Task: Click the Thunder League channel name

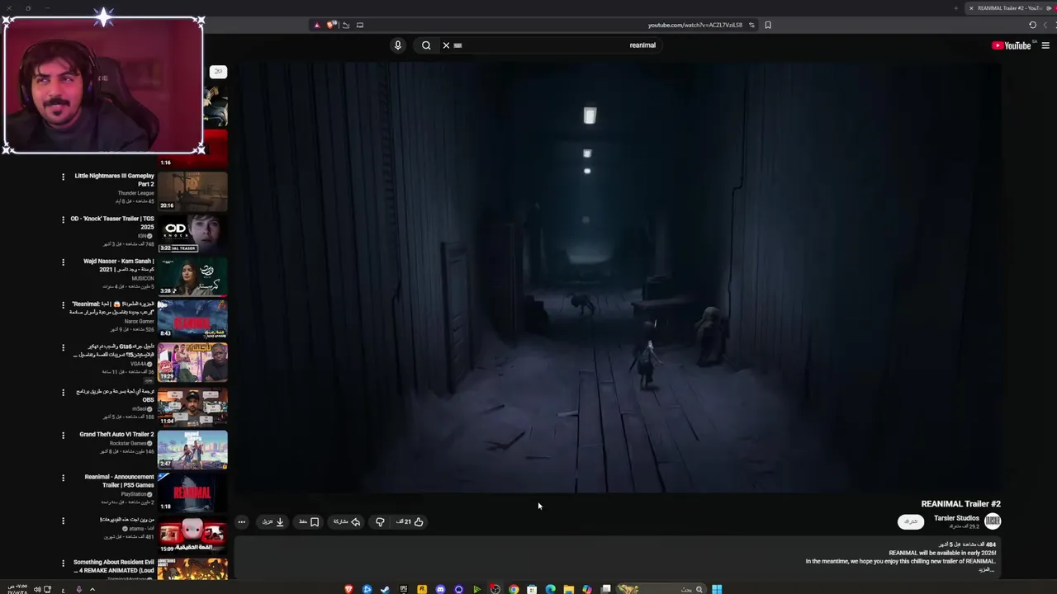Action: [135, 193]
